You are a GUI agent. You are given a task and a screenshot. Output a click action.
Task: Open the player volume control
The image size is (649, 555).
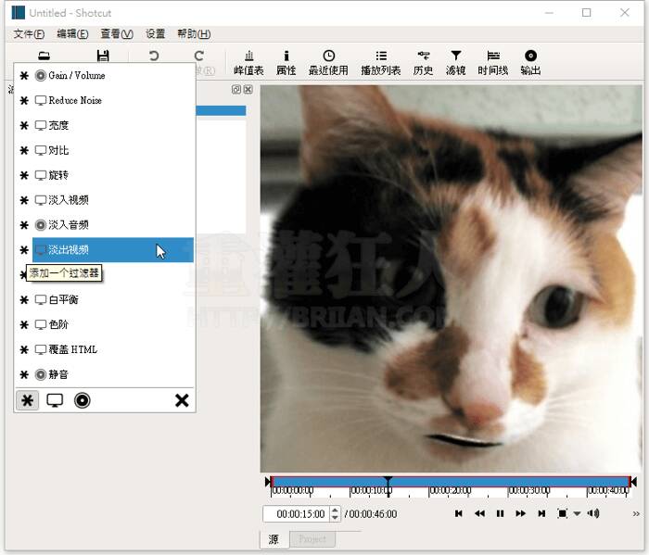click(x=593, y=513)
